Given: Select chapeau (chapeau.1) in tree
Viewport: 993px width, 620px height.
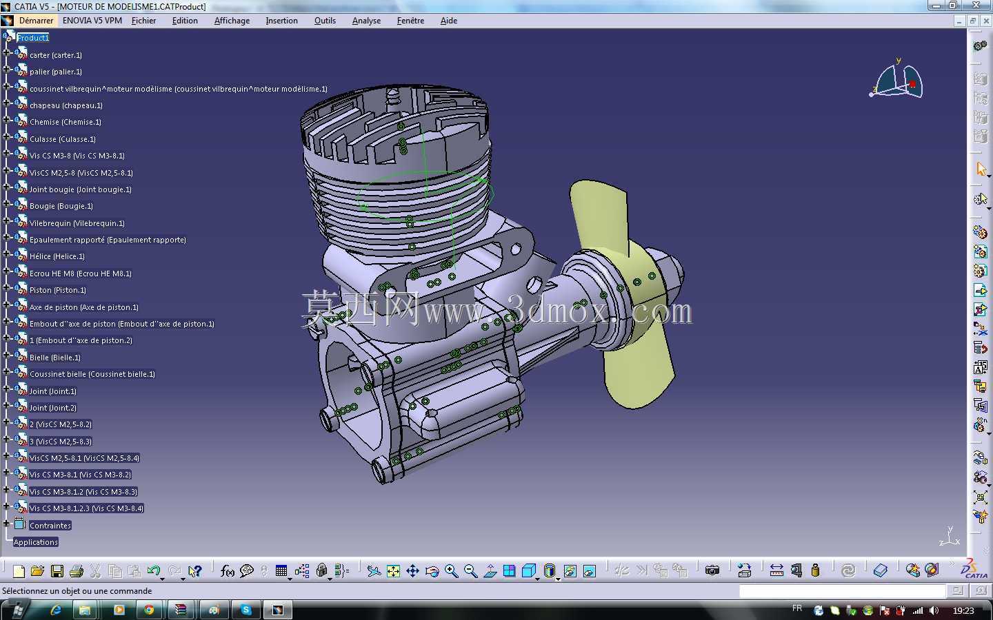Looking at the screenshot, I should click(x=66, y=105).
